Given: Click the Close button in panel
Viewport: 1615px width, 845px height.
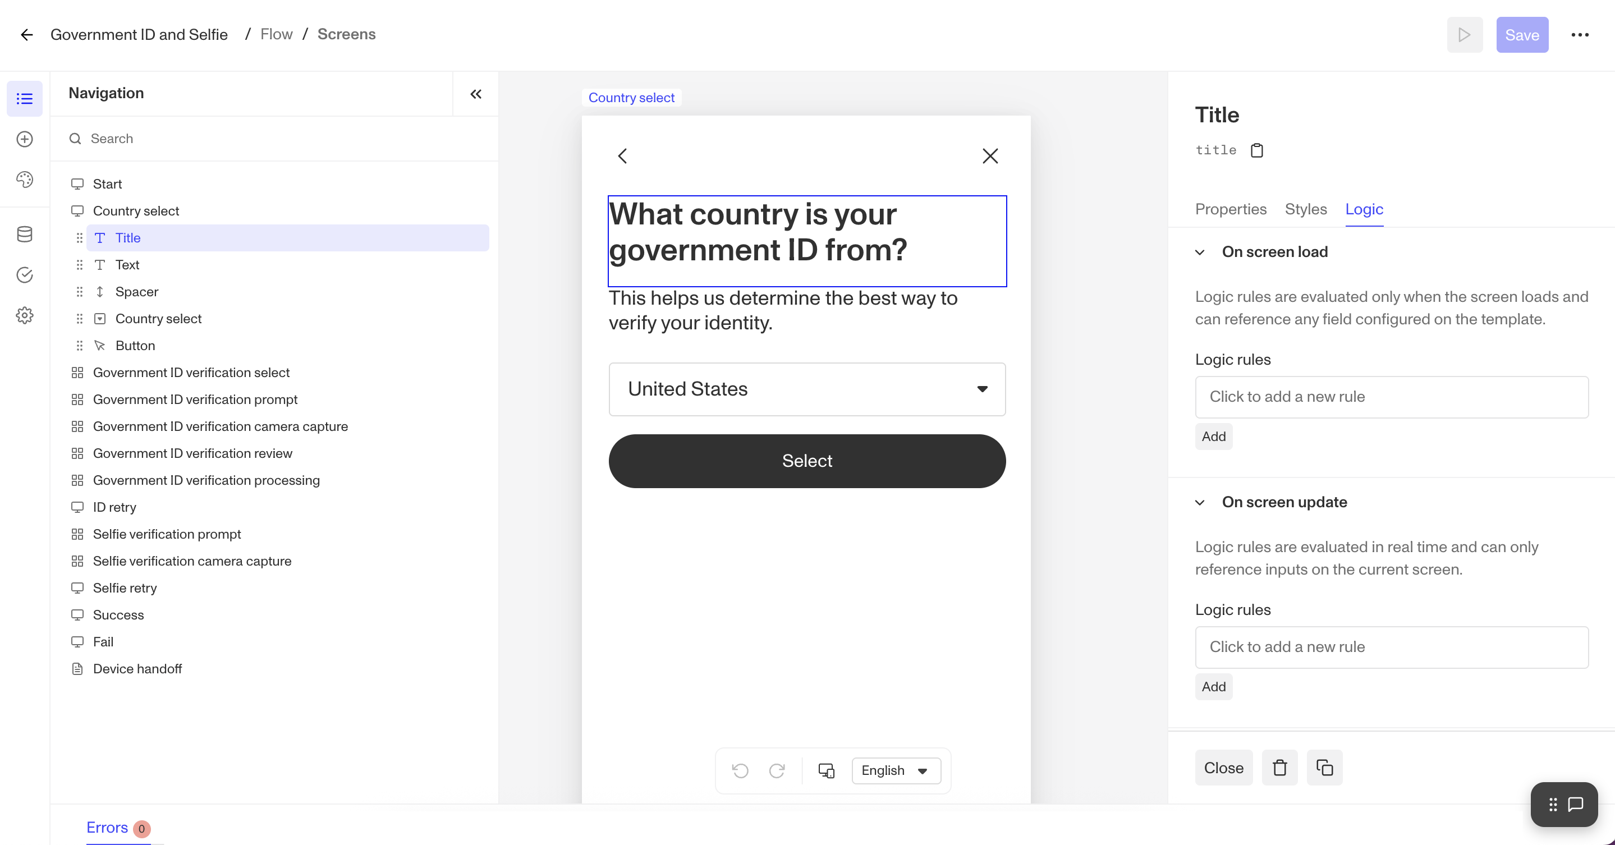Looking at the screenshot, I should coord(1223,768).
